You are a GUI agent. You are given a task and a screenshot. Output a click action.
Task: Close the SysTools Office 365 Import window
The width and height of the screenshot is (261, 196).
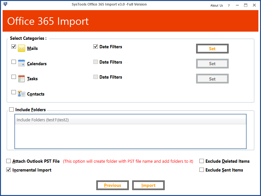point(254,5)
